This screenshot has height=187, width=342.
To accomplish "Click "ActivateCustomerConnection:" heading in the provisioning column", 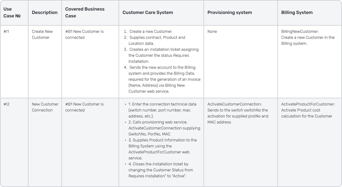I will pos(235,104).
